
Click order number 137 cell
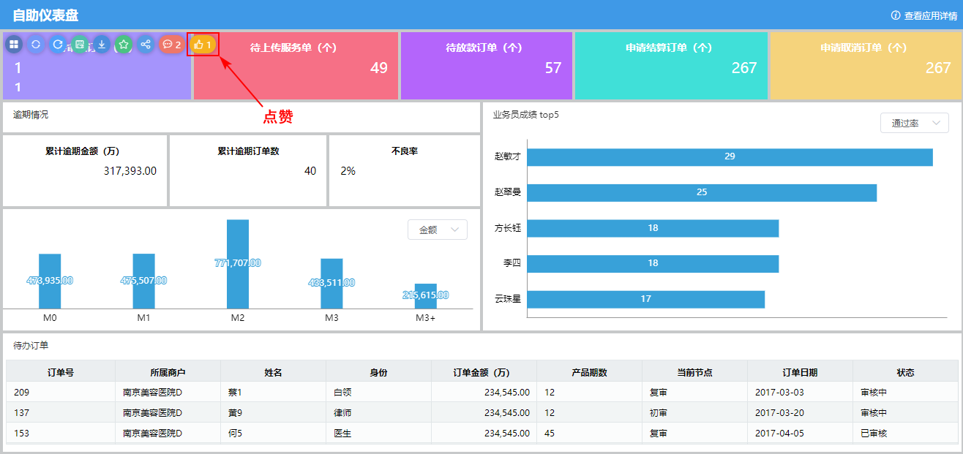[x=61, y=412]
